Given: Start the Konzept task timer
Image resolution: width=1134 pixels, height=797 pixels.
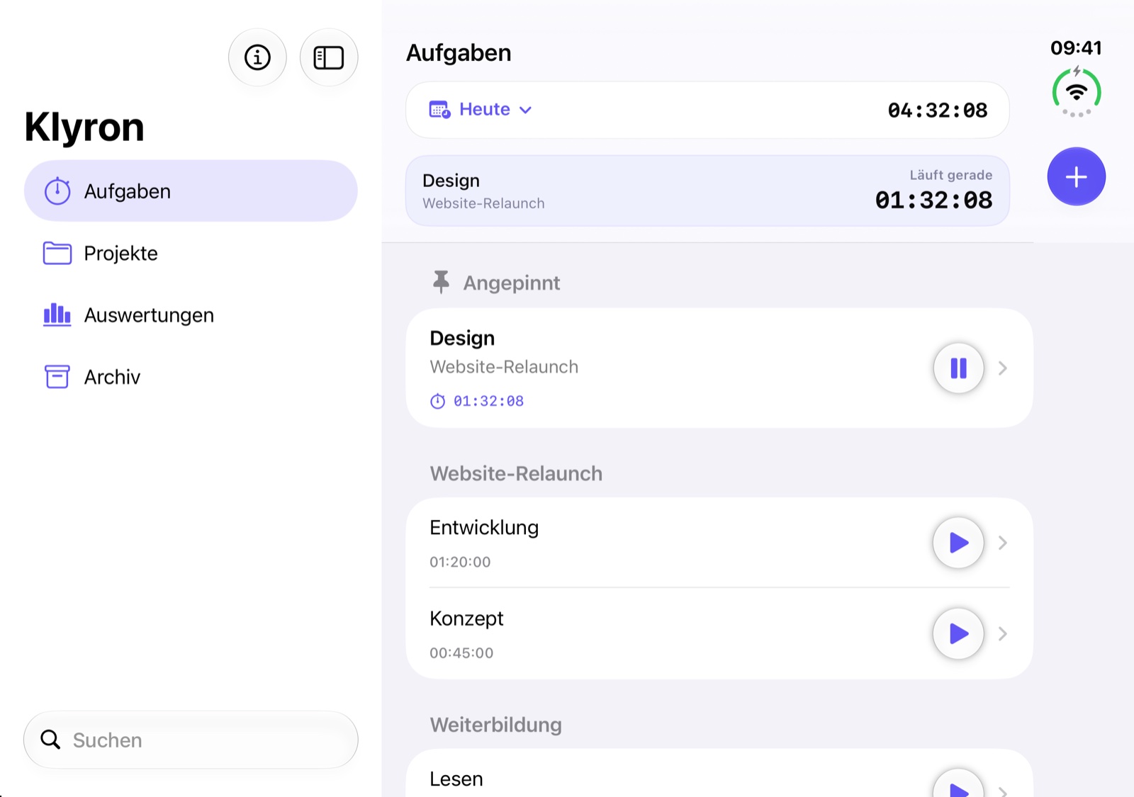Looking at the screenshot, I should (958, 633).
